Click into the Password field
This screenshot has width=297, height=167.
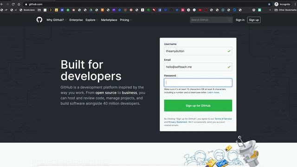(198, 83)
